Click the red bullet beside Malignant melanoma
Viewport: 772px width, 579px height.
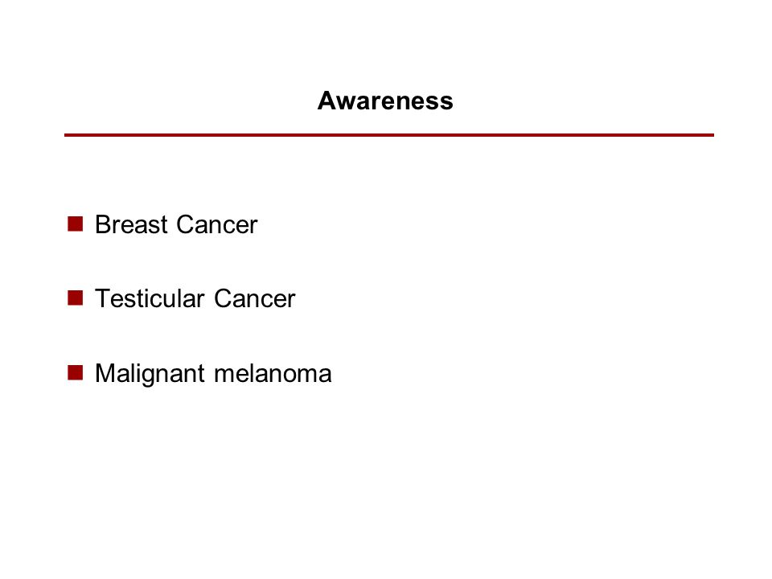tap(75, 372)
